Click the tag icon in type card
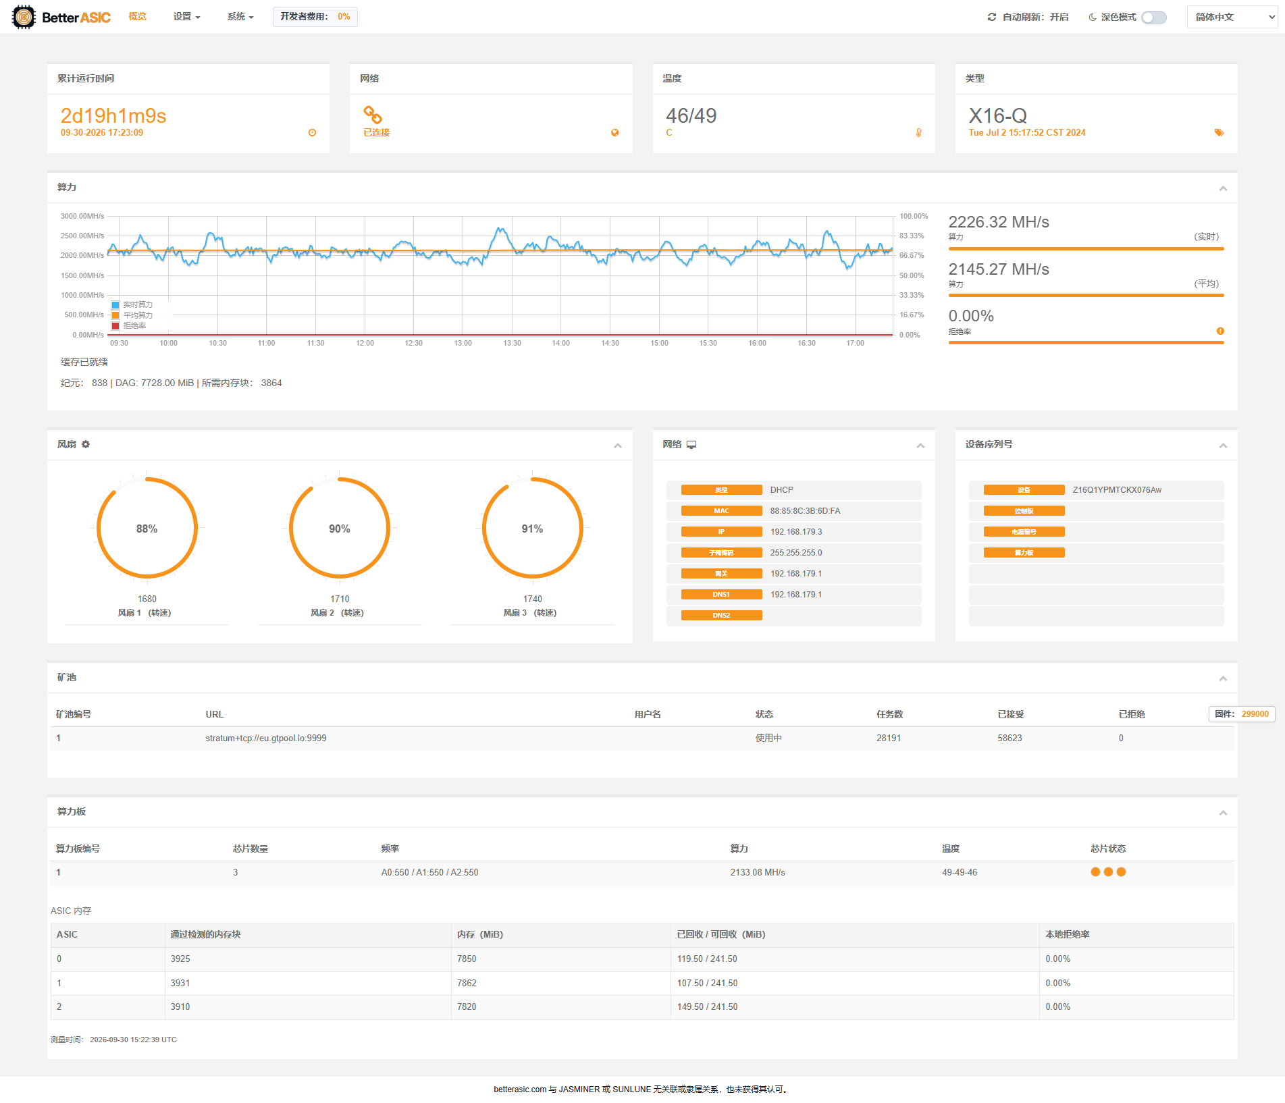1285x1103 pixels. pyautogui.click(x=1219, y=133)
